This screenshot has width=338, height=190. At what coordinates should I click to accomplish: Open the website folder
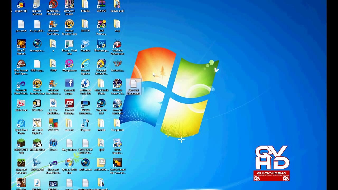pos(69,125)
